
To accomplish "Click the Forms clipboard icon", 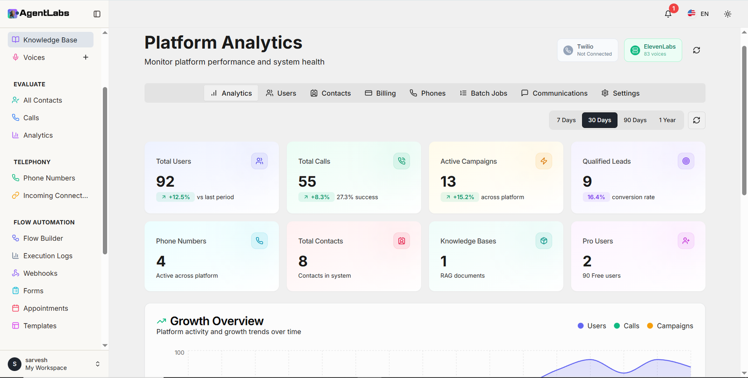I will 15,291.
